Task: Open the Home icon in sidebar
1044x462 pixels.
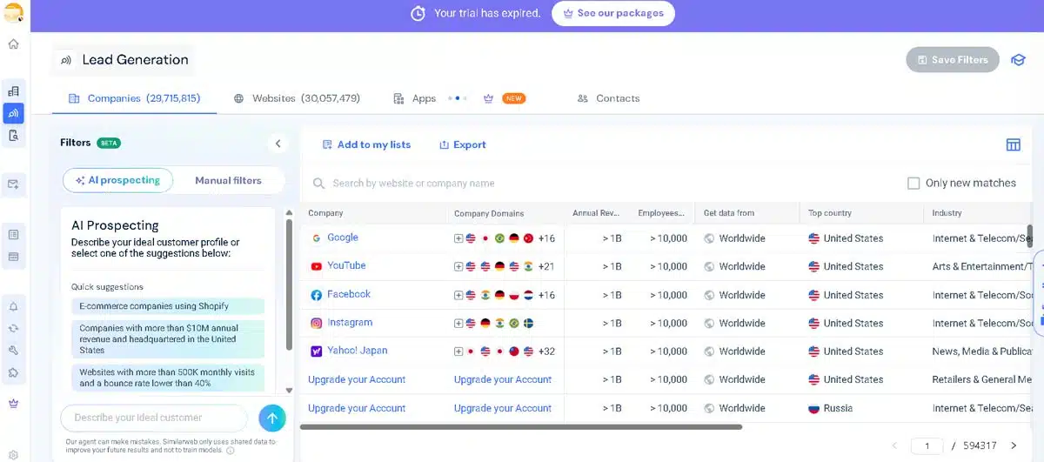Action: (x=13, y=44)
